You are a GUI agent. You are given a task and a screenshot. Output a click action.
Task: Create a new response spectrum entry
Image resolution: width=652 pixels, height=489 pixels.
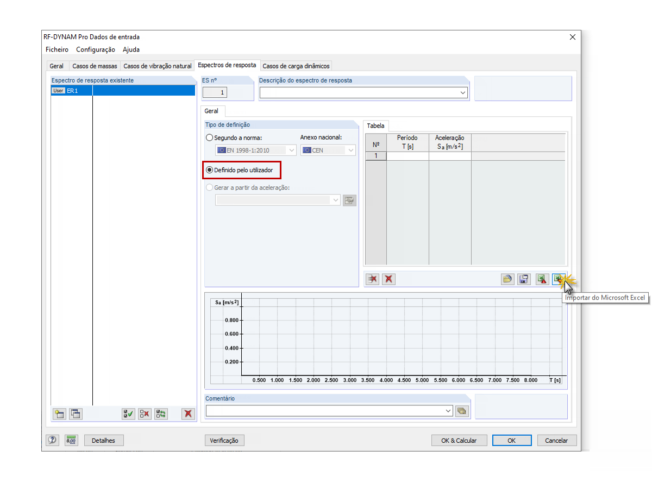[x=59, y=413]
